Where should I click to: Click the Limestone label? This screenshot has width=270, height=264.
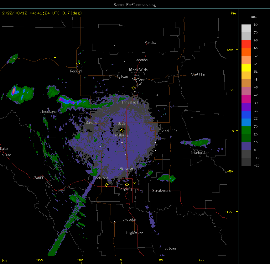click(x=48, y=112)
